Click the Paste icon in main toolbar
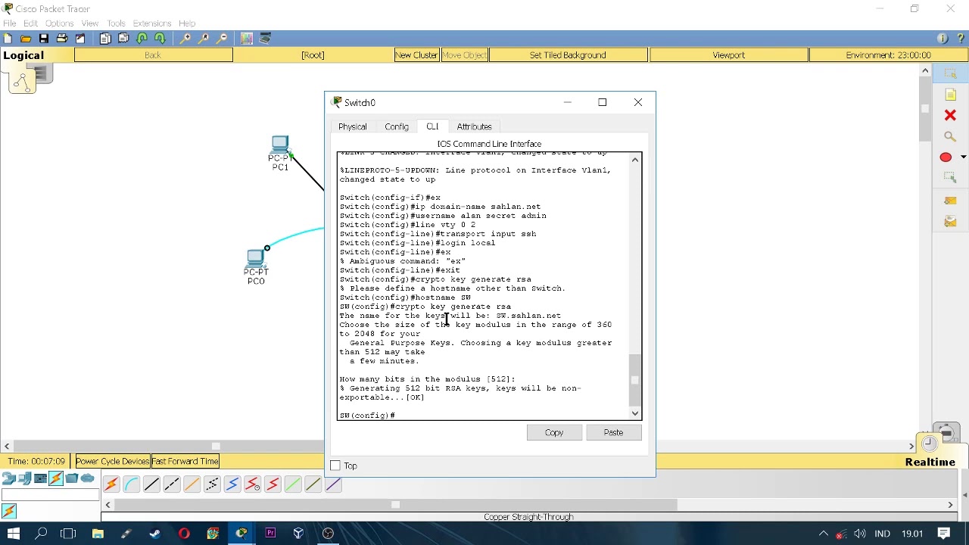Screen dimensions: 969x545 [123, 39]
